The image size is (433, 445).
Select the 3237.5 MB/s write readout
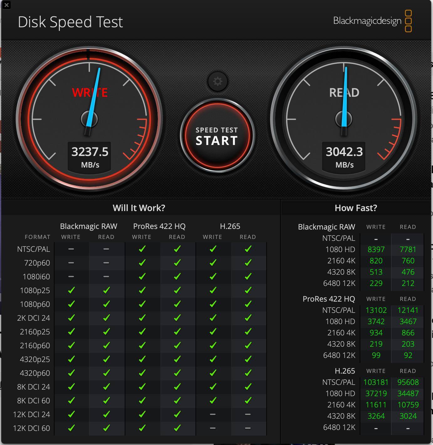[90, 156]
